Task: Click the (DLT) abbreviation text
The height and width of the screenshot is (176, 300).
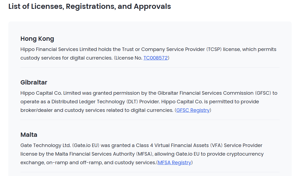Action: (x=132, y=102)
